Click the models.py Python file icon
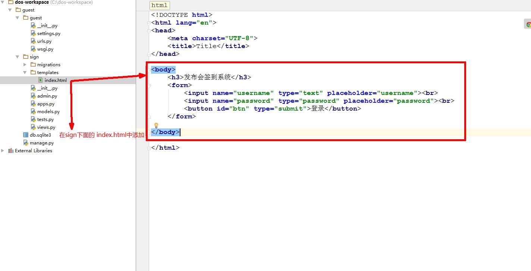This screenshot has width=531, height=271. point(33,112)
